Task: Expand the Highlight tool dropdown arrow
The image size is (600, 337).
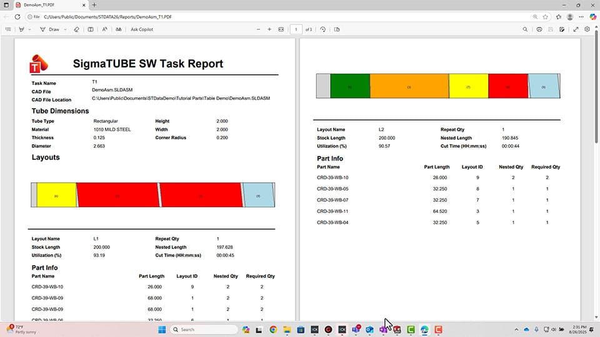Action: coord(30,29)
